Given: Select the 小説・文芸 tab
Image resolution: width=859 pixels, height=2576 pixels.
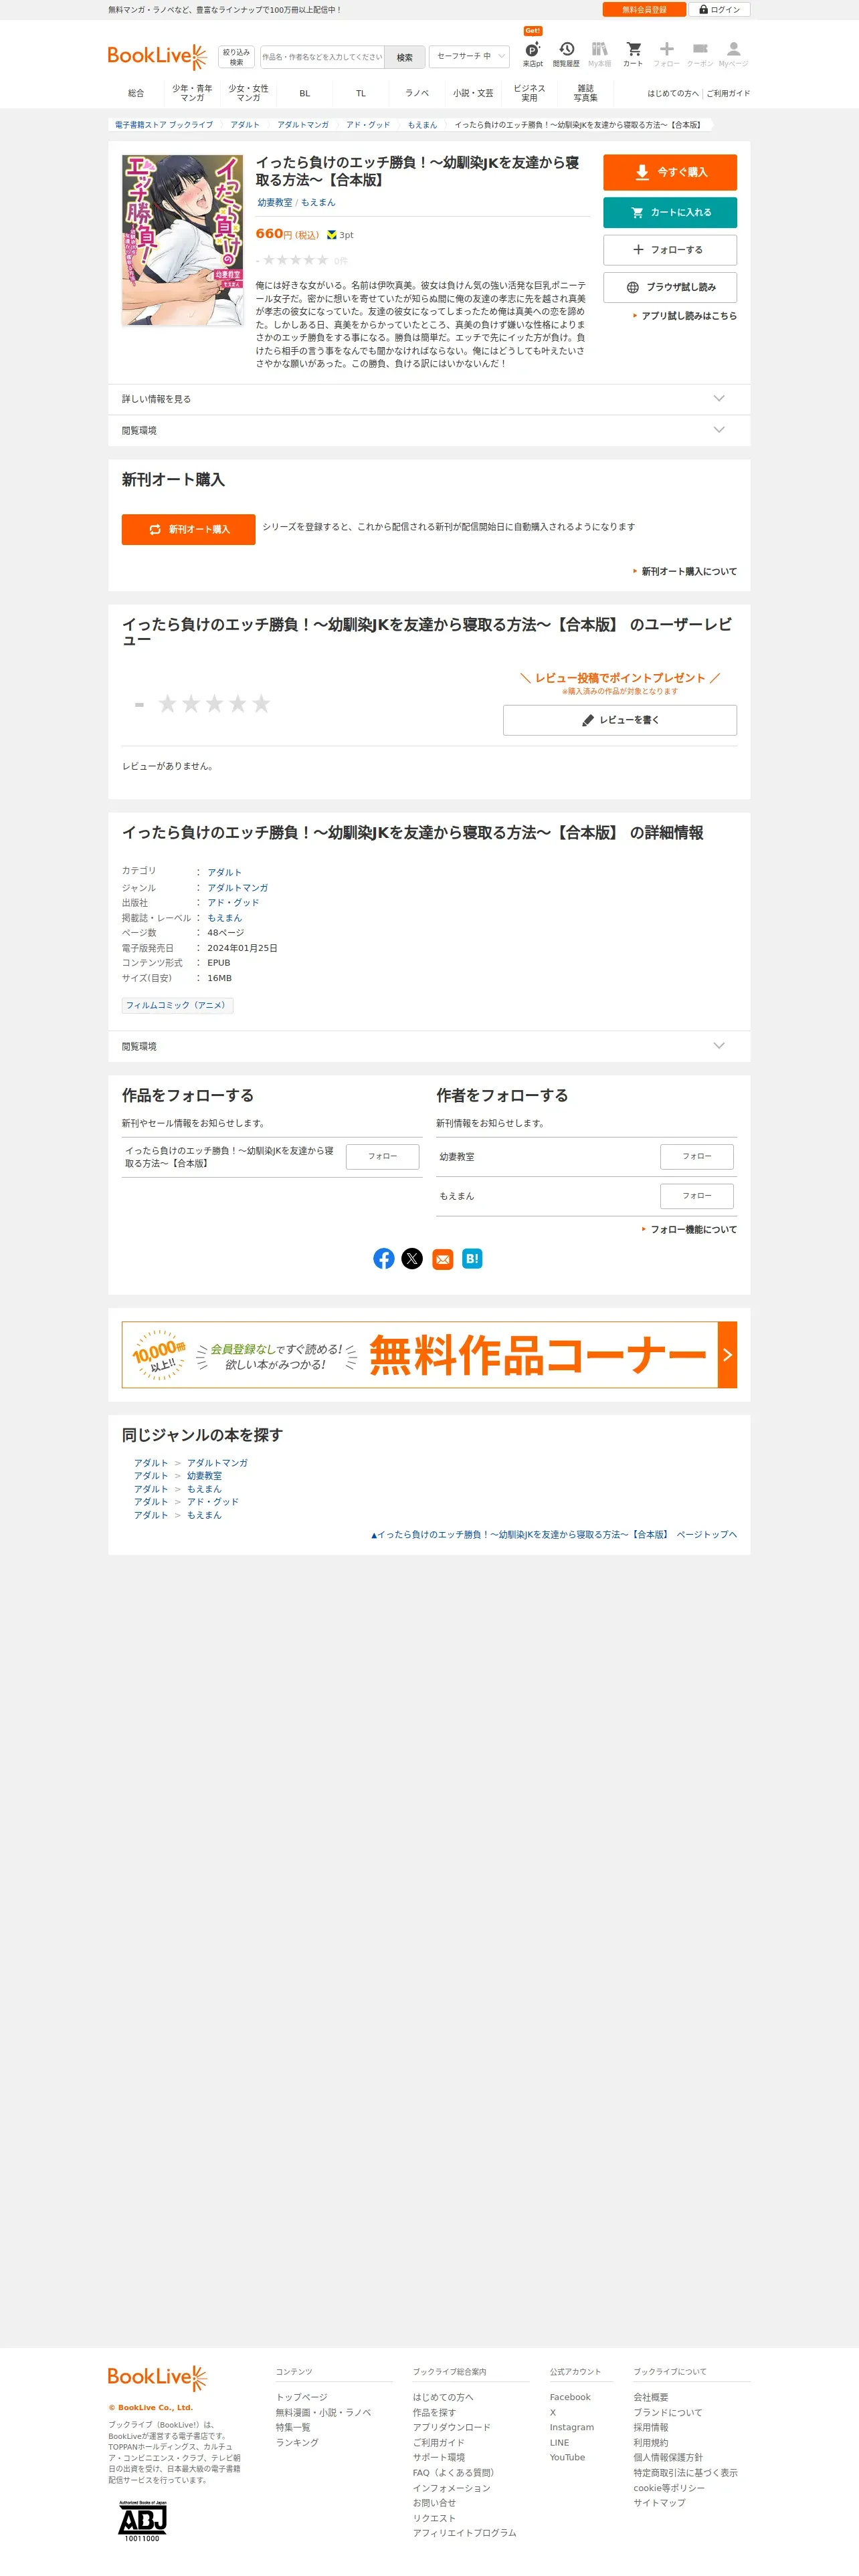Looking at the screenshot, I should 473,93.
